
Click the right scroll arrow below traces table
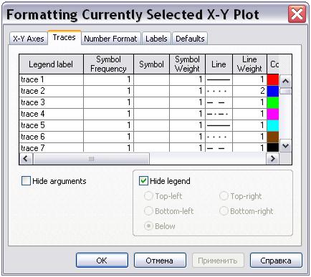[x=273, y=158]
